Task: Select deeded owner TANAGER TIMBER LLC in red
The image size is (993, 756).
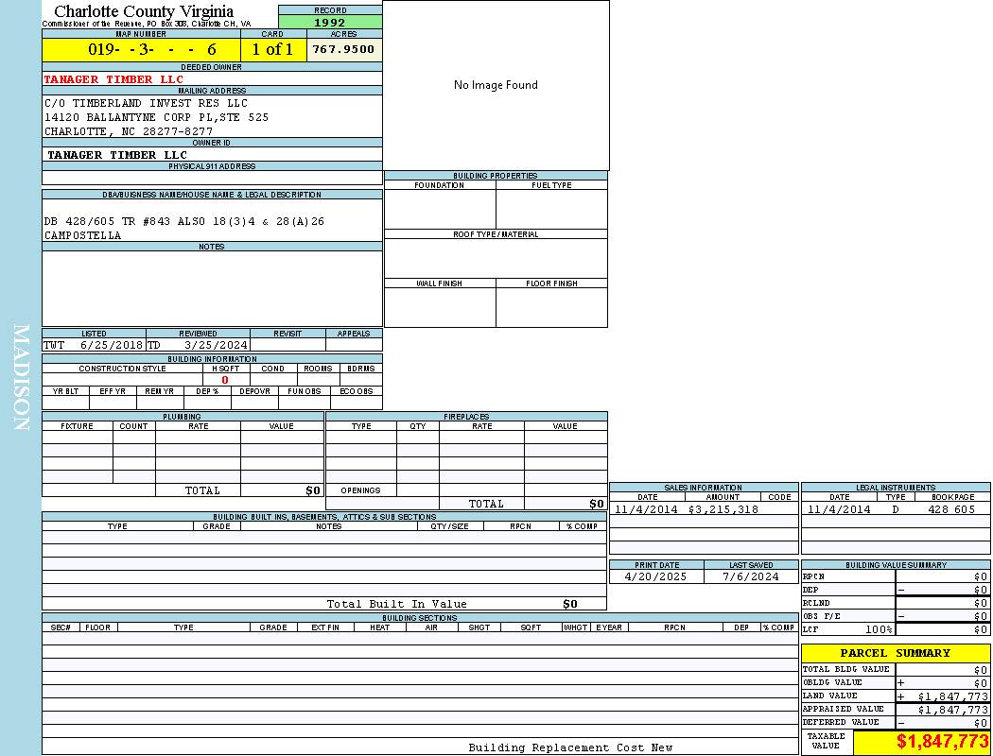Action: [113, 79]
